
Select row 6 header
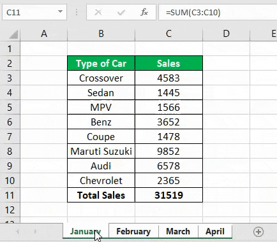(x=10, y=122)
